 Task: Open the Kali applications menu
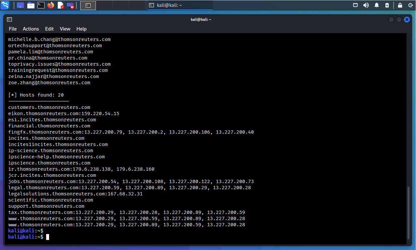point(5,5)
